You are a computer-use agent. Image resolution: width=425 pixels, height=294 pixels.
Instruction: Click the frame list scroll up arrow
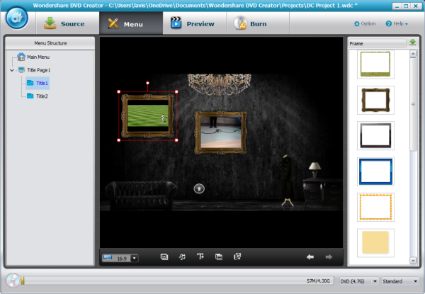pos(413,54)
